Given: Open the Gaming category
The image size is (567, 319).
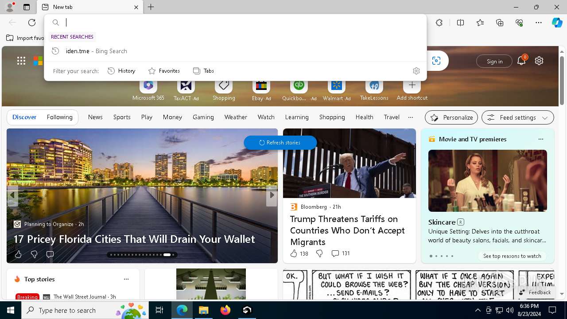Looking at the screenshot, I should coord(203,117).
